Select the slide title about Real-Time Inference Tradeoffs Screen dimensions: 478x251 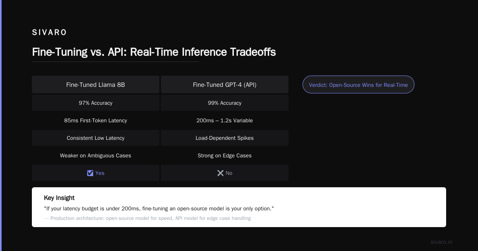tap(154, 52)
